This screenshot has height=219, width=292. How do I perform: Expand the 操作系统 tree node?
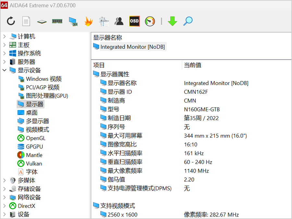pyautogui.click(x=5, y=53)
